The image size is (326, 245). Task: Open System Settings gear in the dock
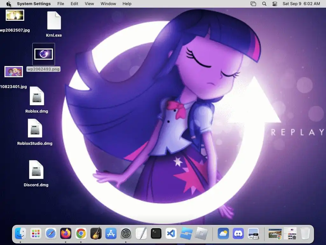coord(126,233)
